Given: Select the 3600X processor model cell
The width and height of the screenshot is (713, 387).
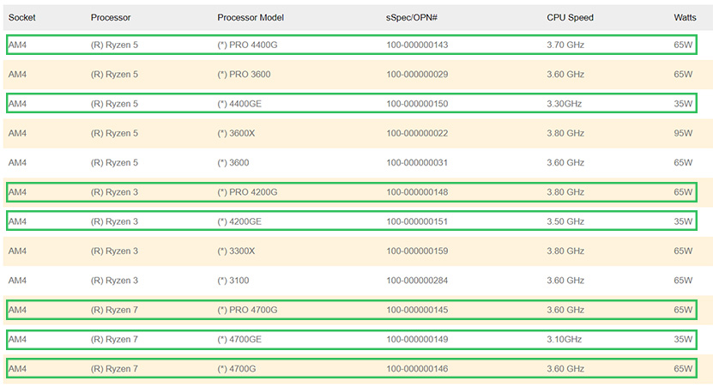Looking at the screenshot, I should pyautogui.click(x=236, y=133).
